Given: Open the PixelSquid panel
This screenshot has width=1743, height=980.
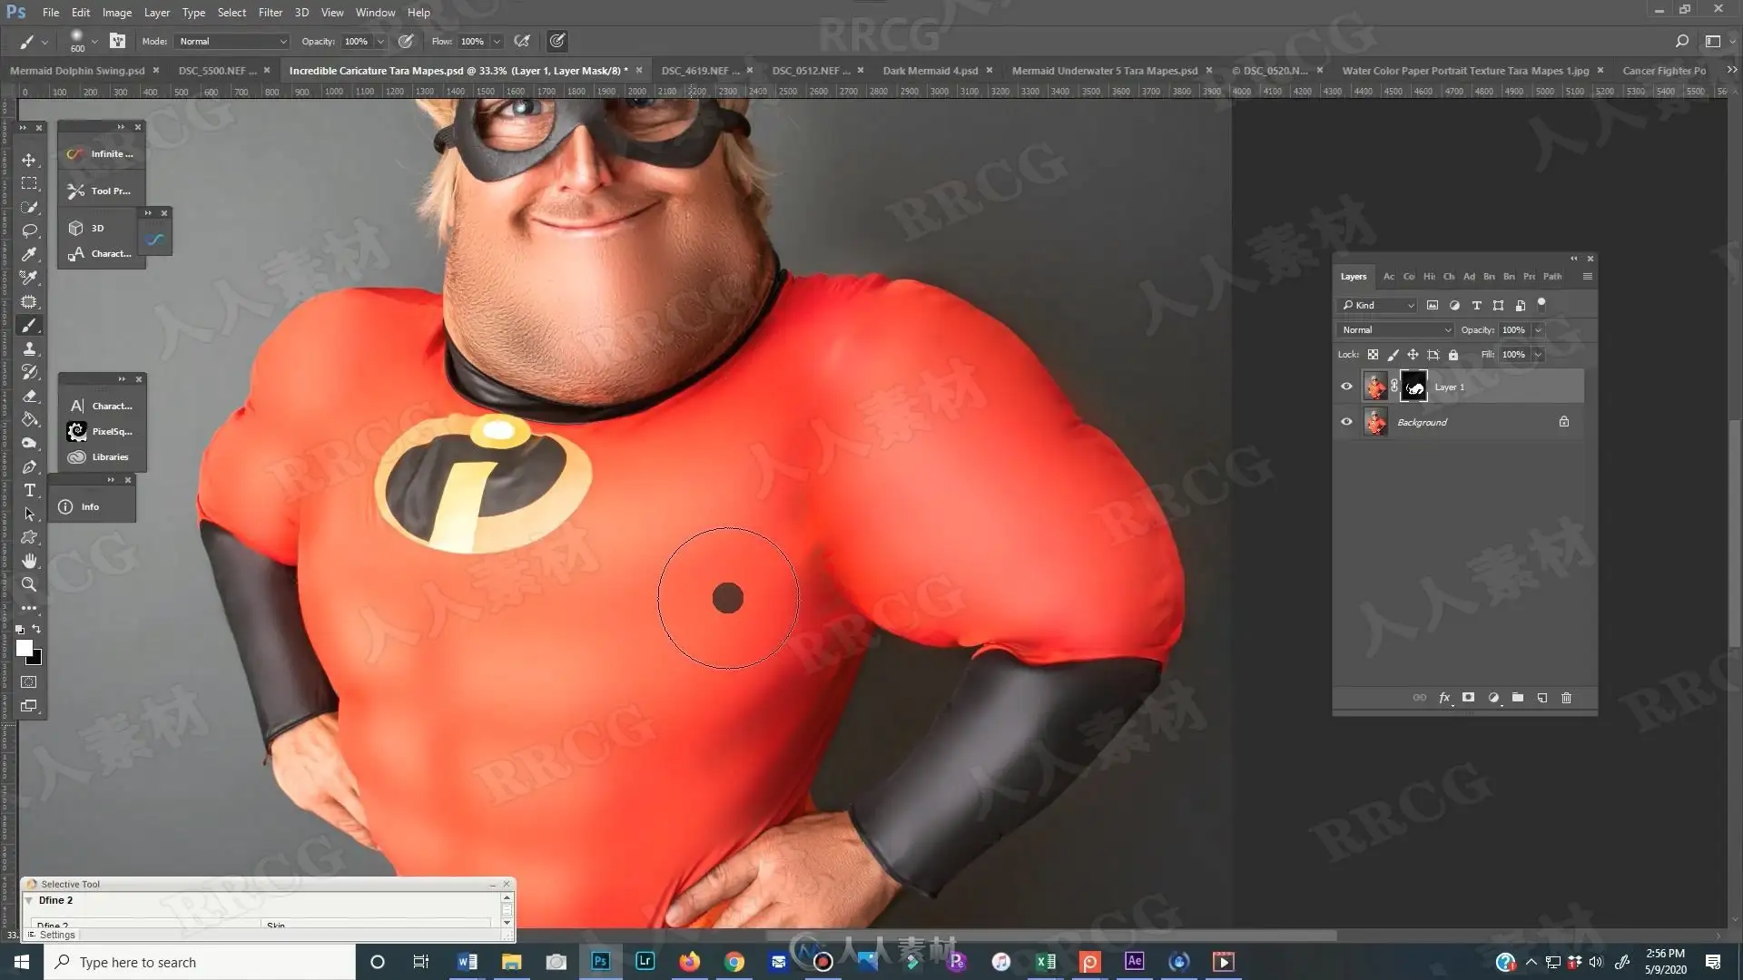Looking at the screenshot, I should (x=100, y=431).
